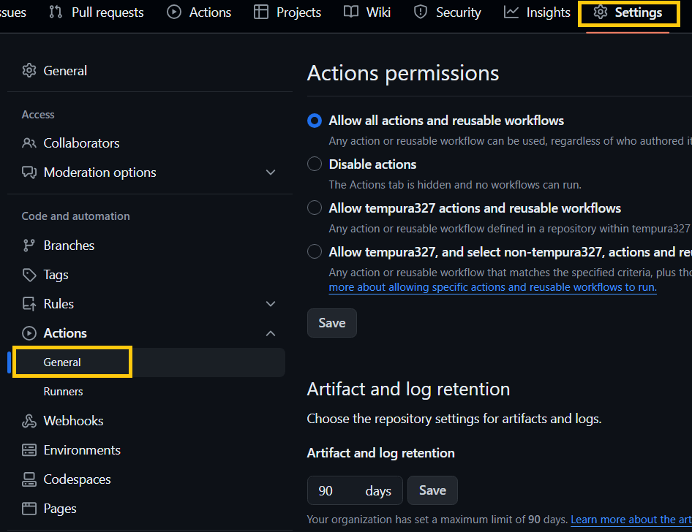Click the Insights graph icon
The height and width of the screenshot is (532, 692).
[x=511, y=12]
